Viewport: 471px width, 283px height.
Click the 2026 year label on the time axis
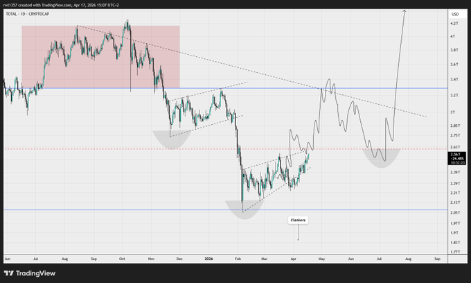[x=208, y=259]
